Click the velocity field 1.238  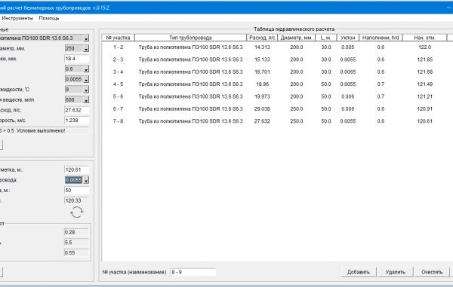pos(77,121)
